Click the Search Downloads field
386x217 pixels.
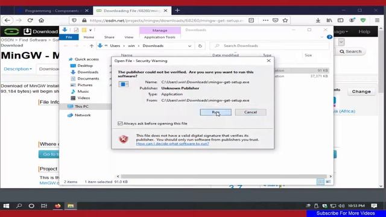pos(270,46)
